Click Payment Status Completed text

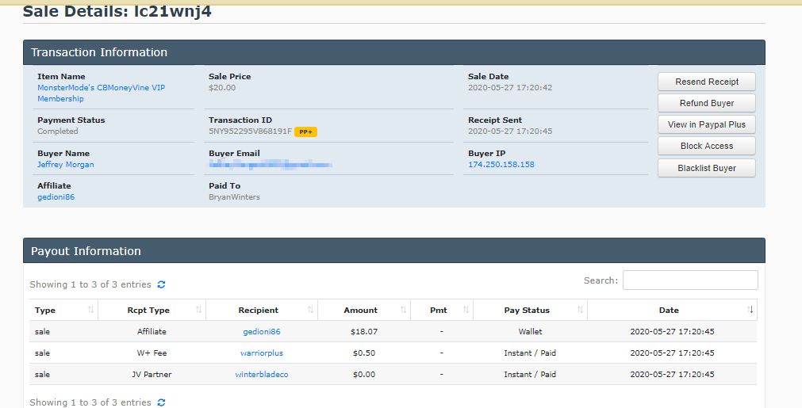(58, 132)
